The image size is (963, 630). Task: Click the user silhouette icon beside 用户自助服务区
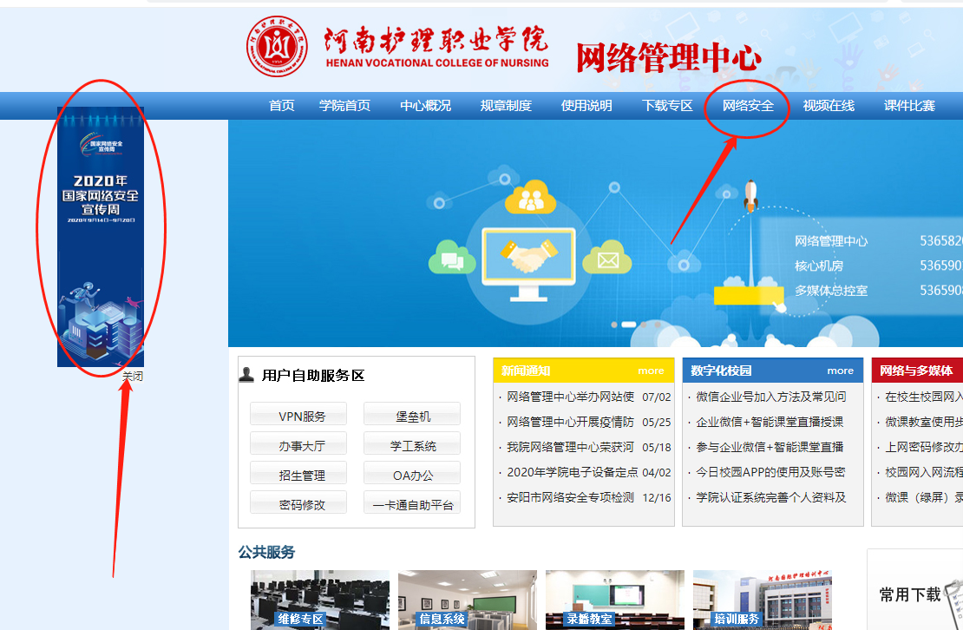click(x=247, y=375)
